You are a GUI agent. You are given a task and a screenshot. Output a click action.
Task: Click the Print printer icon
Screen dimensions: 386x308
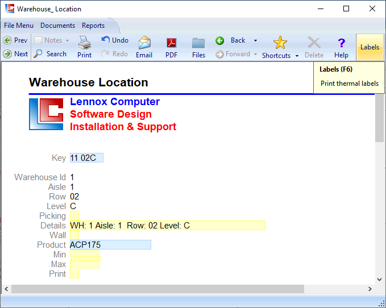point(85,43)
